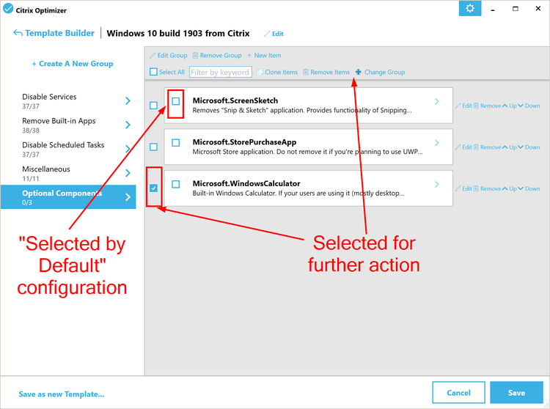
Task: Click the Save button
Action: coord(516,393)
